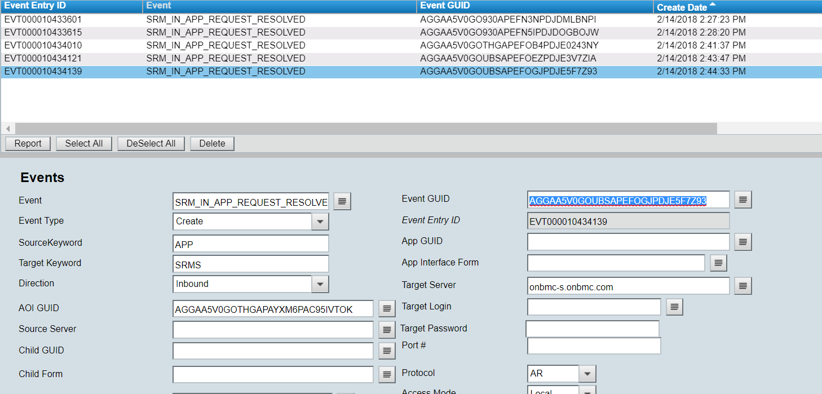Screen dimensions: 822x394
Task: Click GUID AGGAA5V0GO930APEFN3NPDJDMLBNPI in table
Action: [x=508, y=19]
